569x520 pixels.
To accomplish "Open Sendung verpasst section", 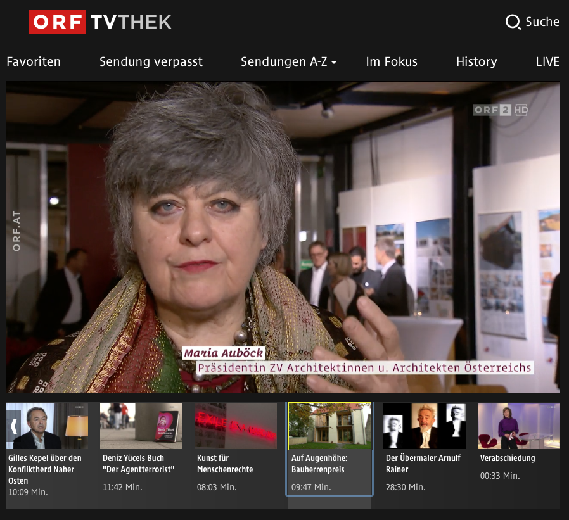I will (151, 61).
